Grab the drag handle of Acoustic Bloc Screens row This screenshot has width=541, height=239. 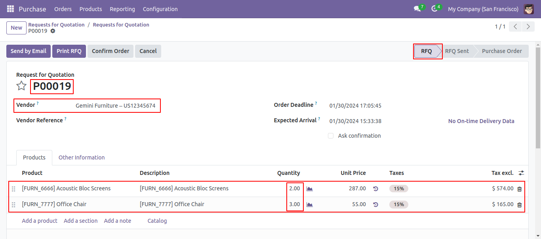(13, 189)
